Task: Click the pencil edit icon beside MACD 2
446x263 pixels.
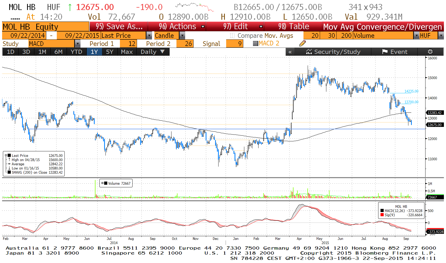Action: click(x=302, y=44)
